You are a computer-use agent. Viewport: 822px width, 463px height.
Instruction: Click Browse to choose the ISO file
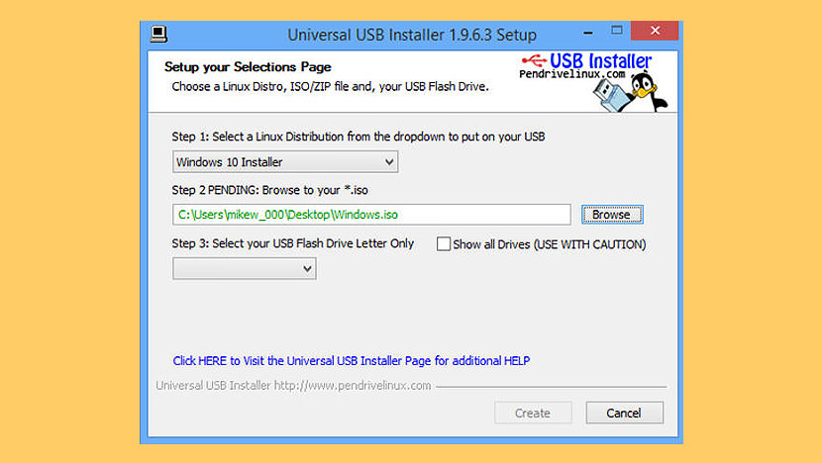coord(612,215)
